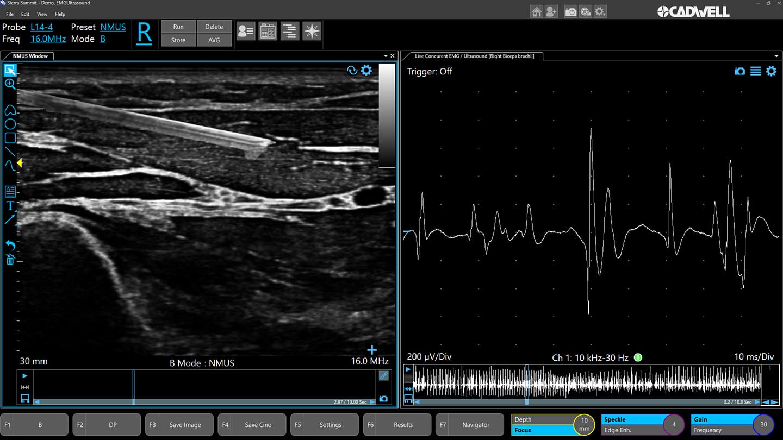Select the circle measurement tool

(10, 124)
